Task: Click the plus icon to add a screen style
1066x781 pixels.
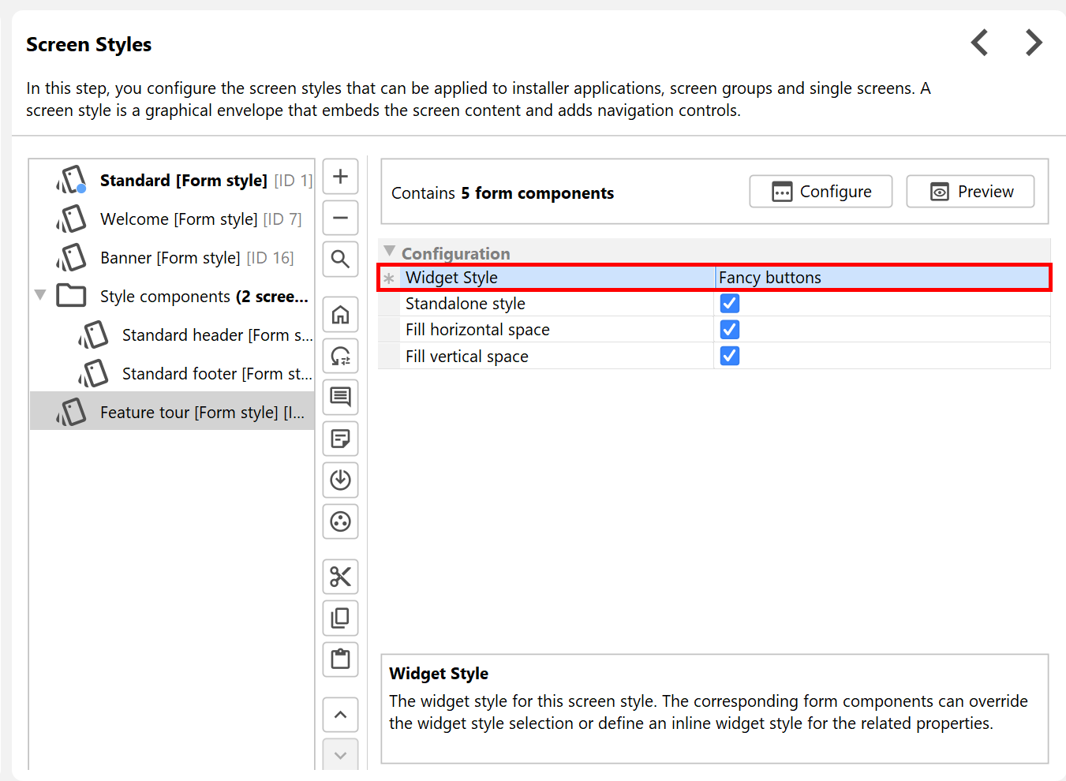Action: (x=340, y=176)
